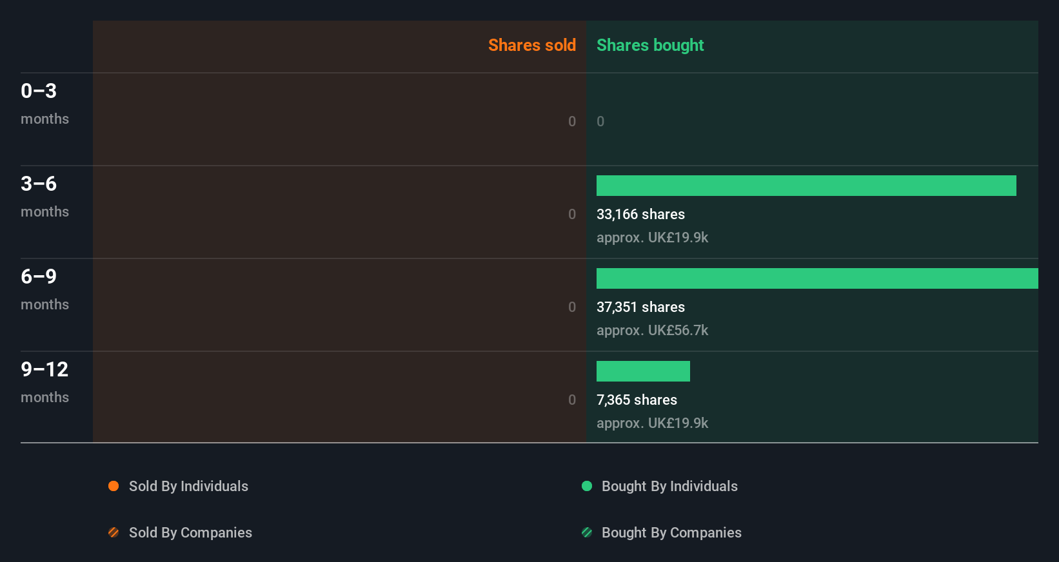Screen dimensions: 1059x562
Task: Click the 37,351 shares value
Action: [x=640, y=307]
